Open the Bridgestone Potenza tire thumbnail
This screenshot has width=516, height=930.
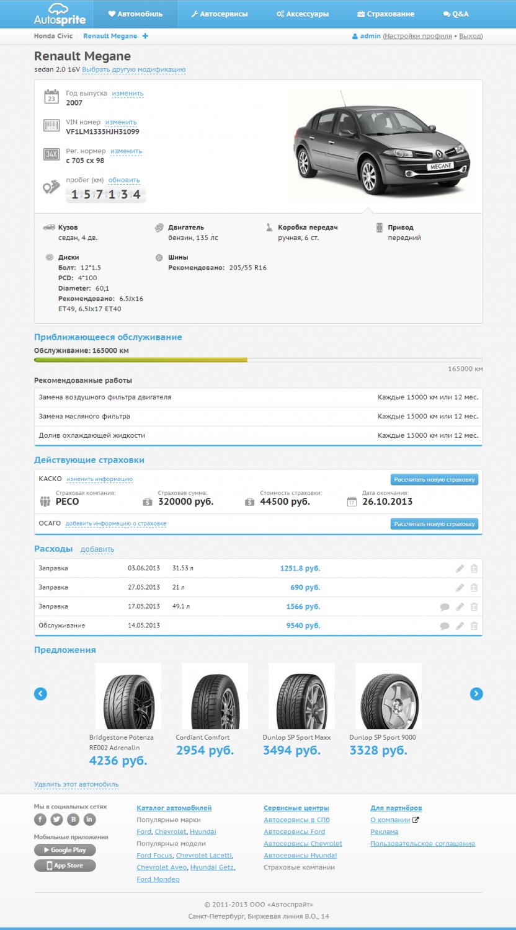[128, 696]
